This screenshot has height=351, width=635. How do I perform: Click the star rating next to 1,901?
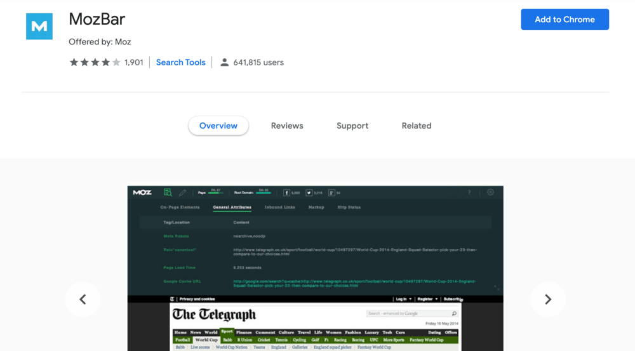tap(95, 62)
